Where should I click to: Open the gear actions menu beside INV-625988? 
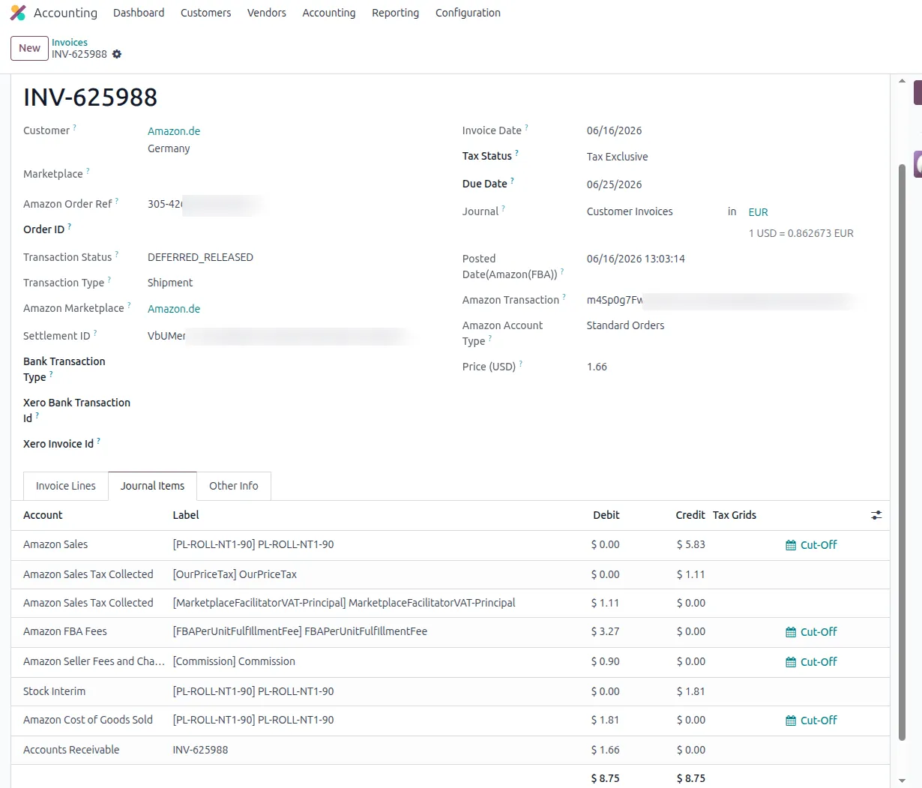[x=117, y=54]
